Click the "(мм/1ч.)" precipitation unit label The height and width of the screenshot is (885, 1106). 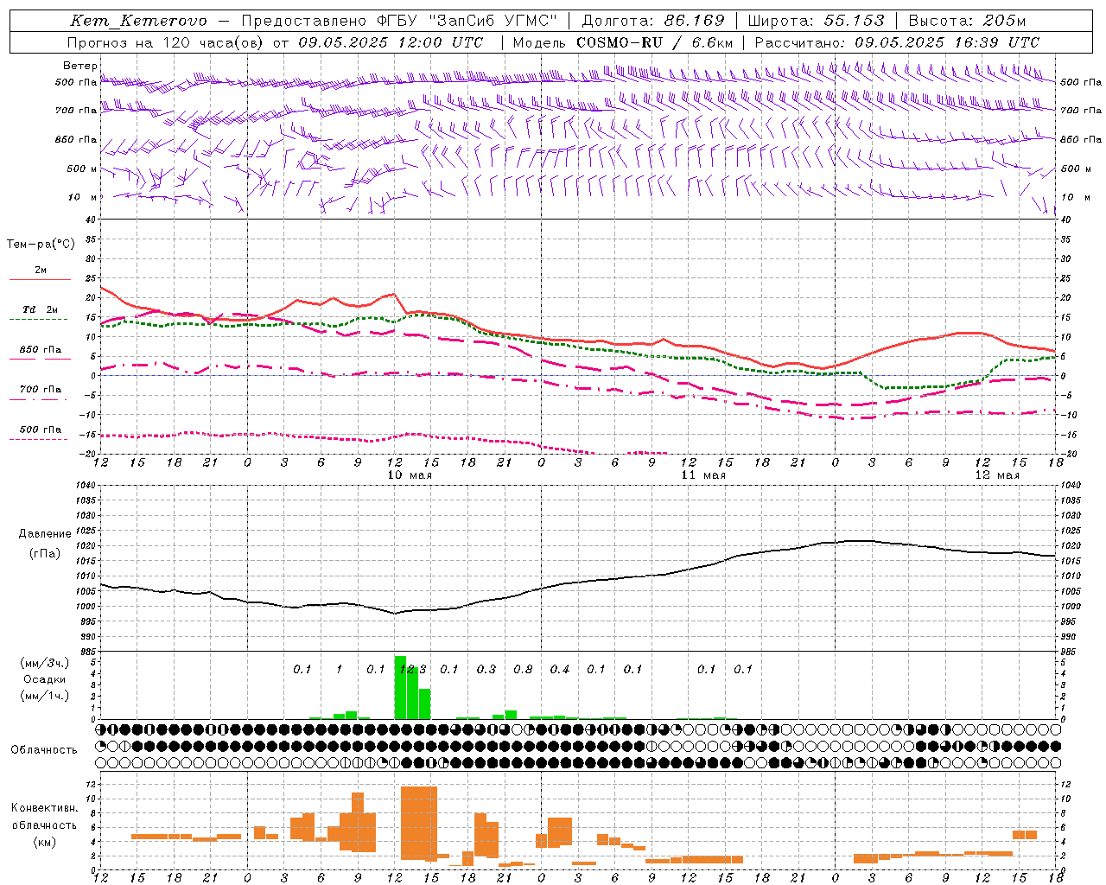(x=45, y=696)
